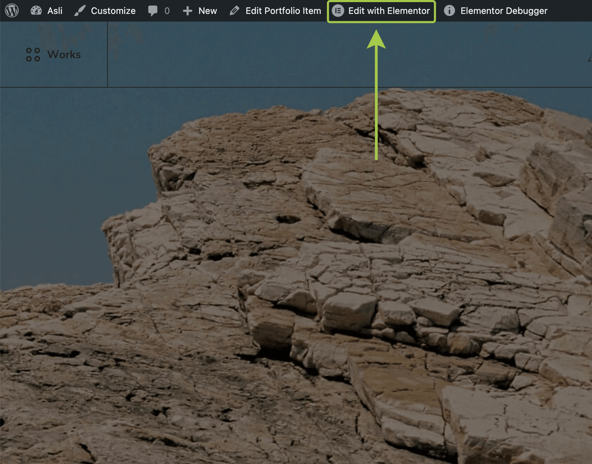
Task: Click the Elementor circular E icon
Action: (x=338, y=11)
